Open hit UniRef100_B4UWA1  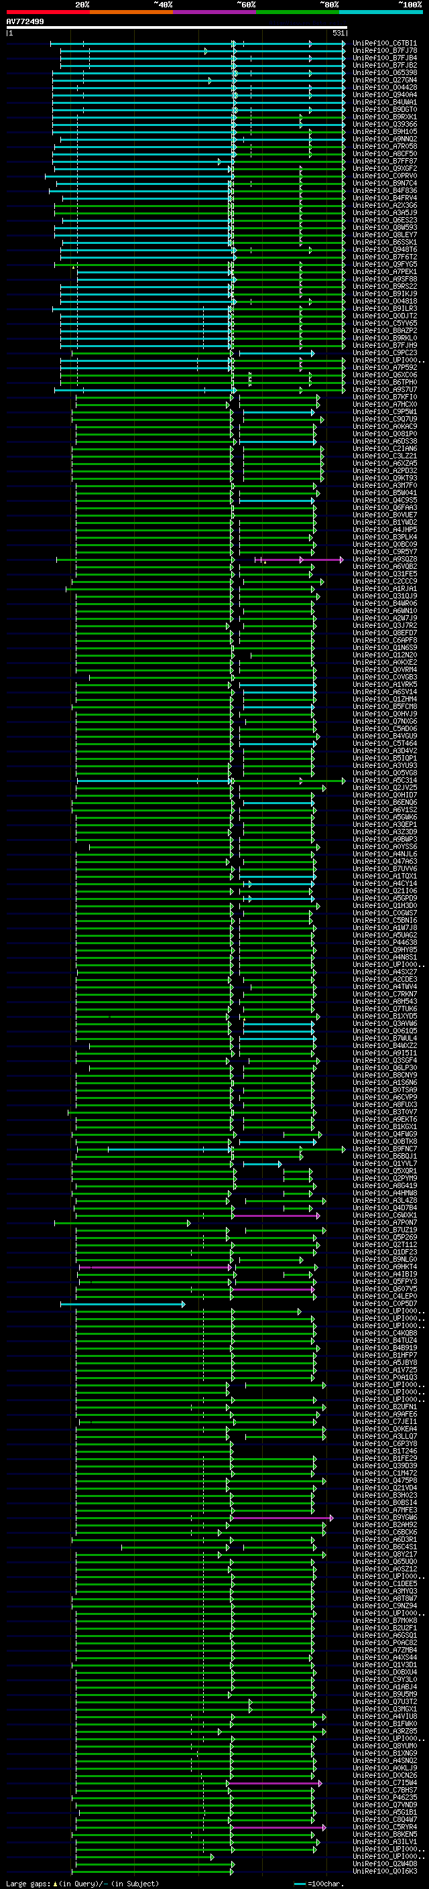click(x=385, y=102)
